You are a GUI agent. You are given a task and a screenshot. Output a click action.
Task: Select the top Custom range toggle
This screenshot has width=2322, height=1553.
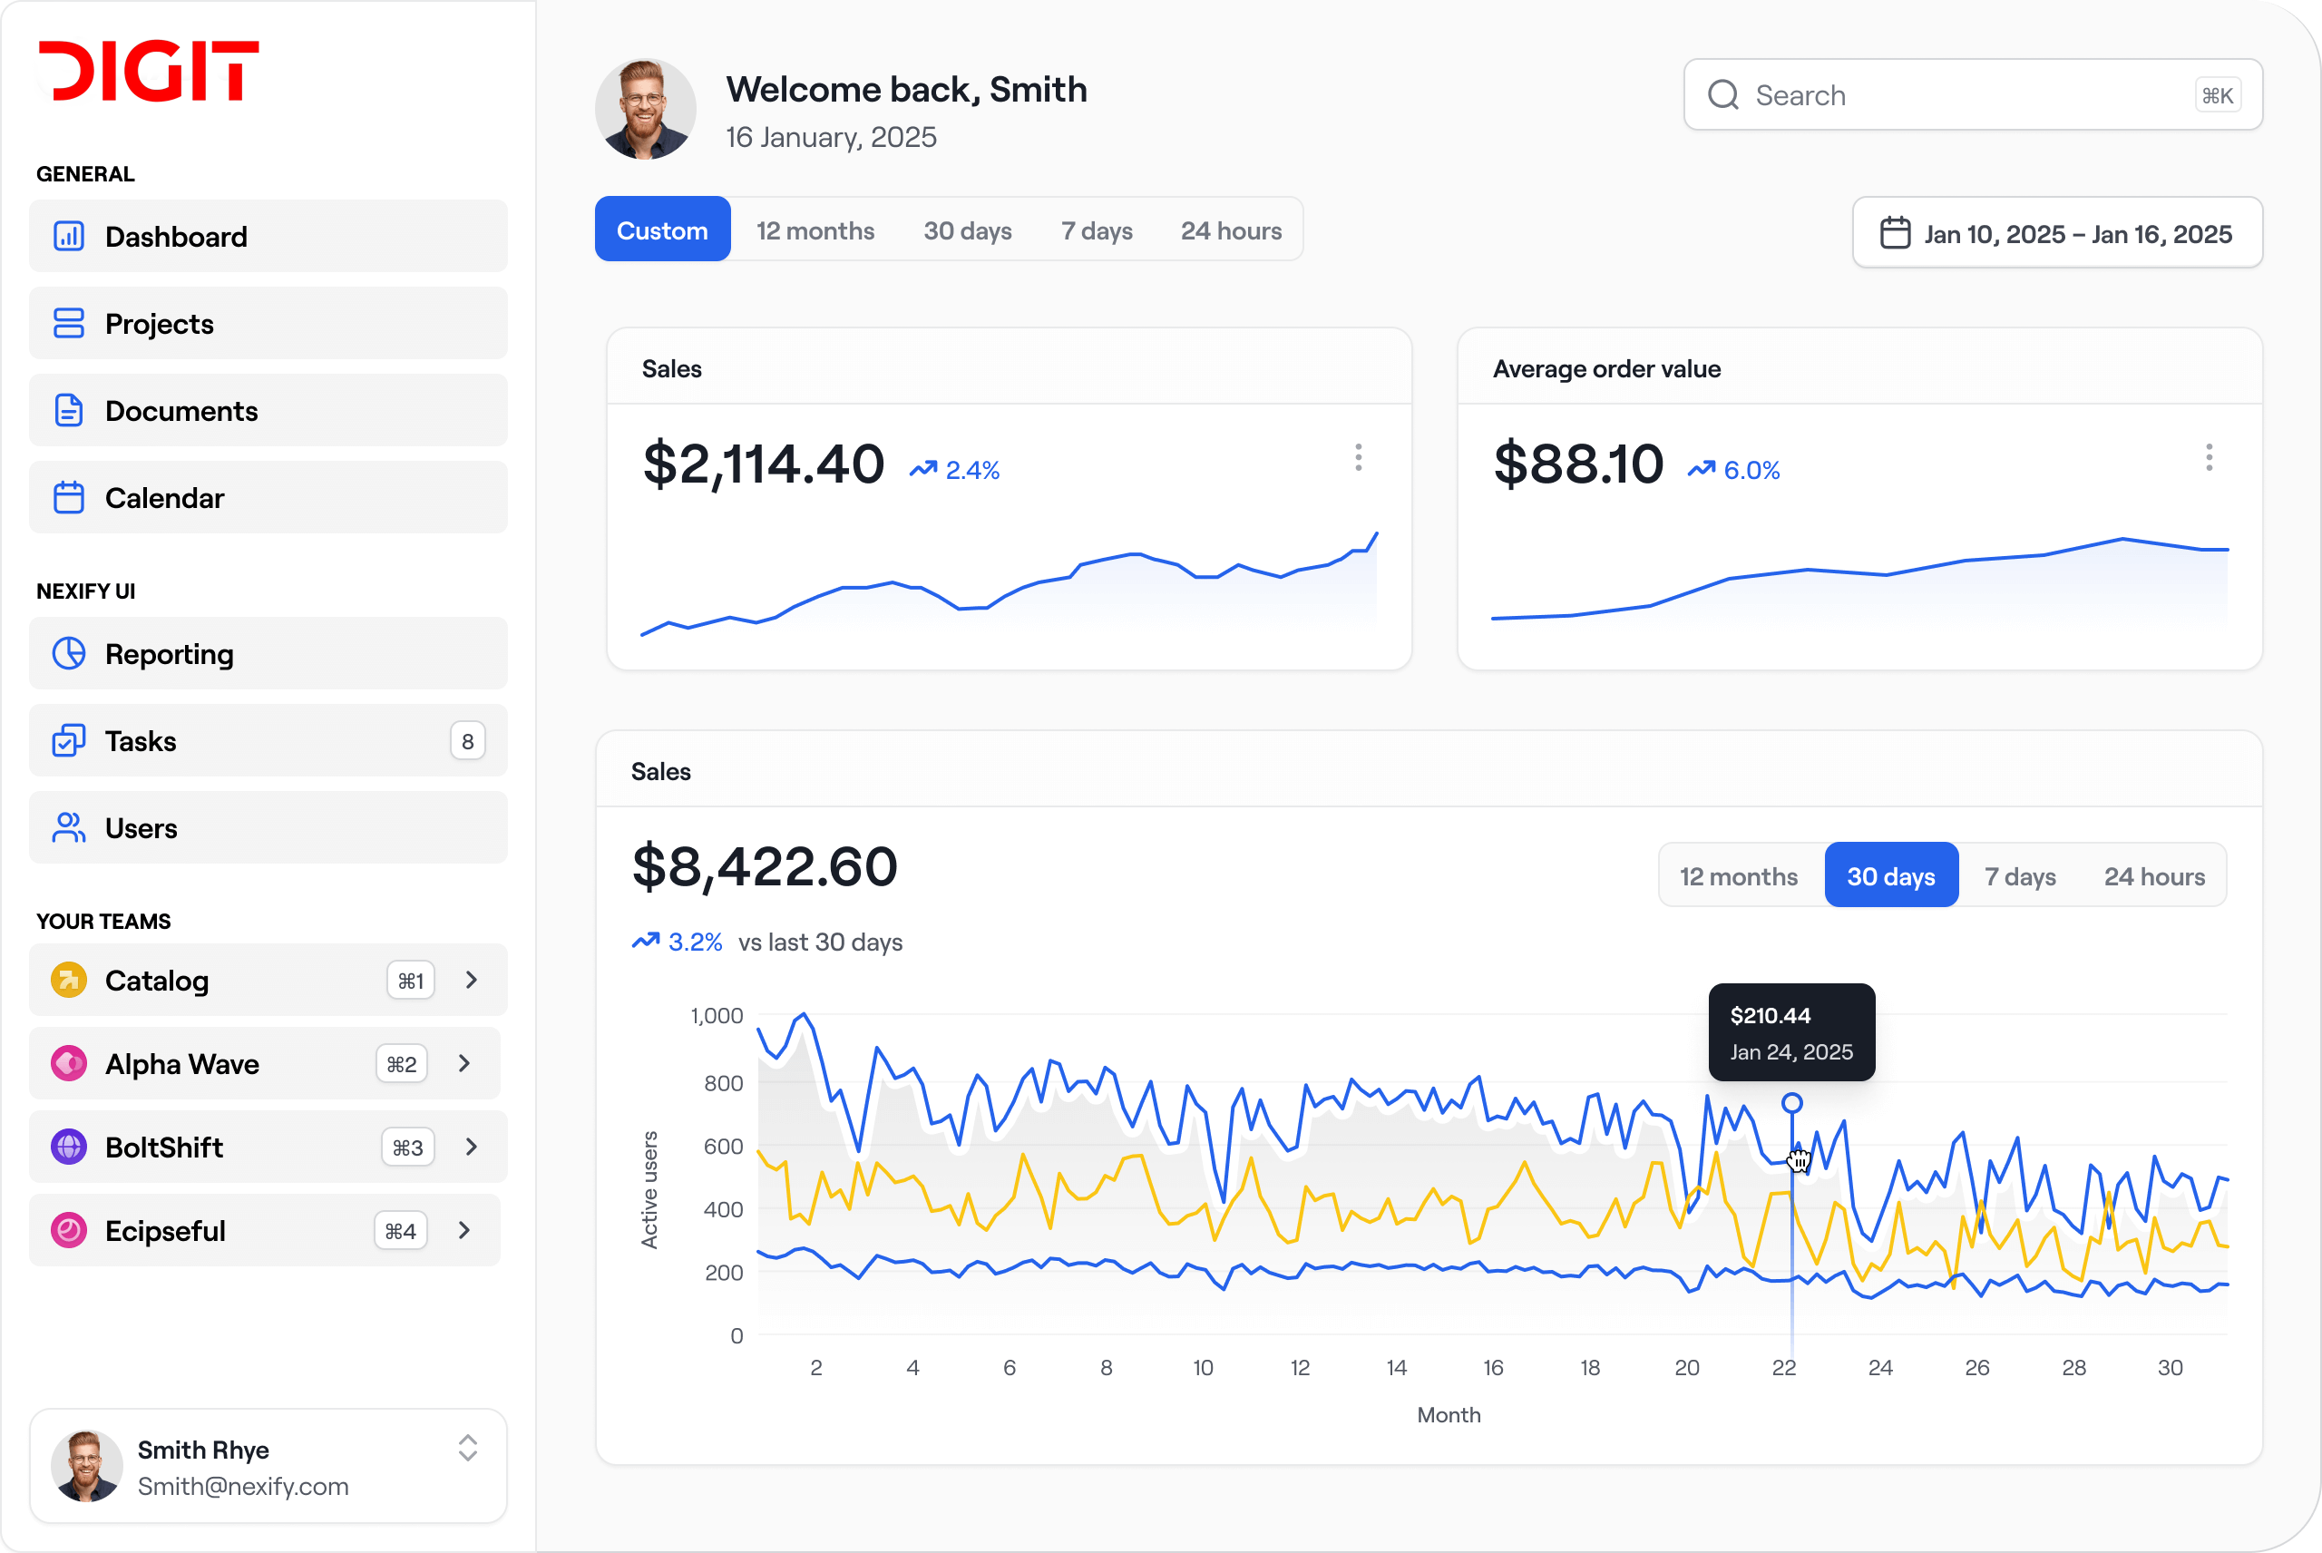pos(662,230)
